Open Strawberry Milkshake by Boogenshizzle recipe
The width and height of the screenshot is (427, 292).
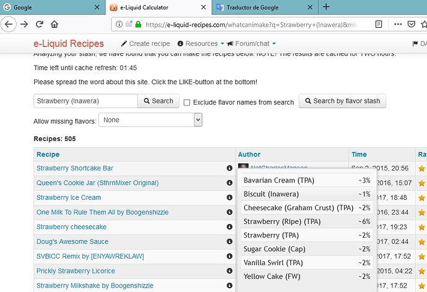(x=95, y=286)
